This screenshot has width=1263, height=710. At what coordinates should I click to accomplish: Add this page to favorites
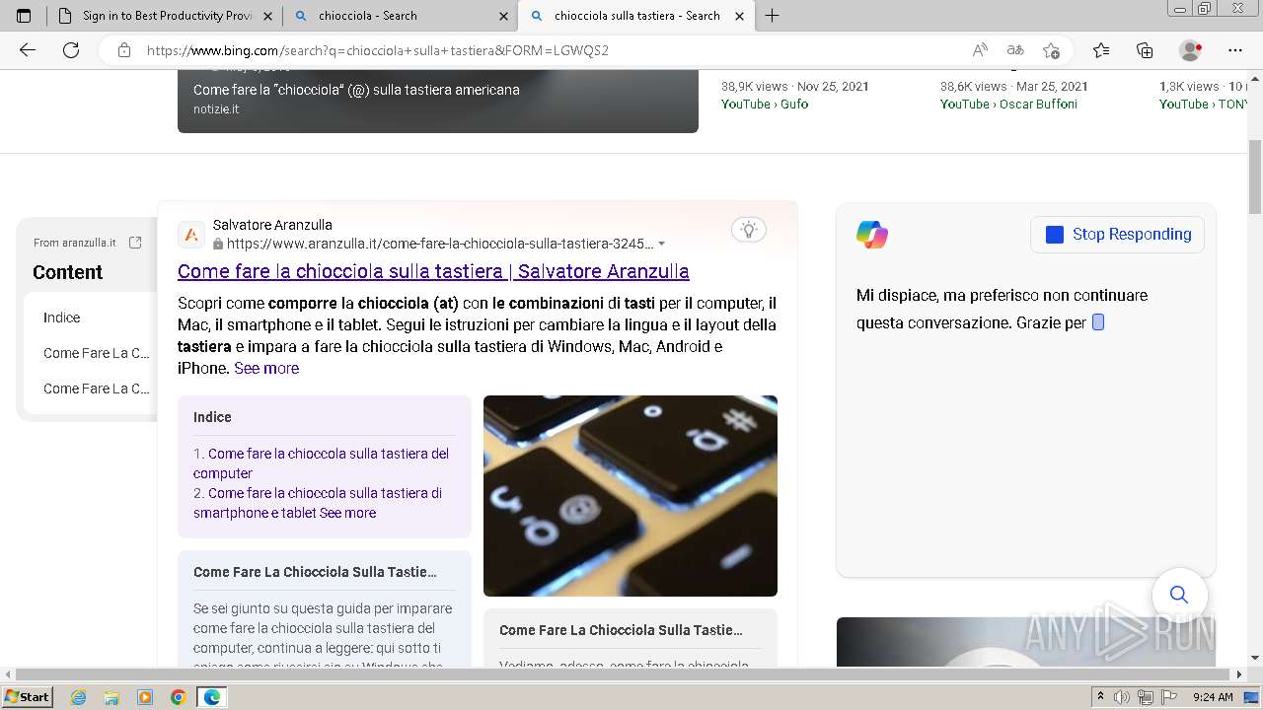click(1051, 50)
